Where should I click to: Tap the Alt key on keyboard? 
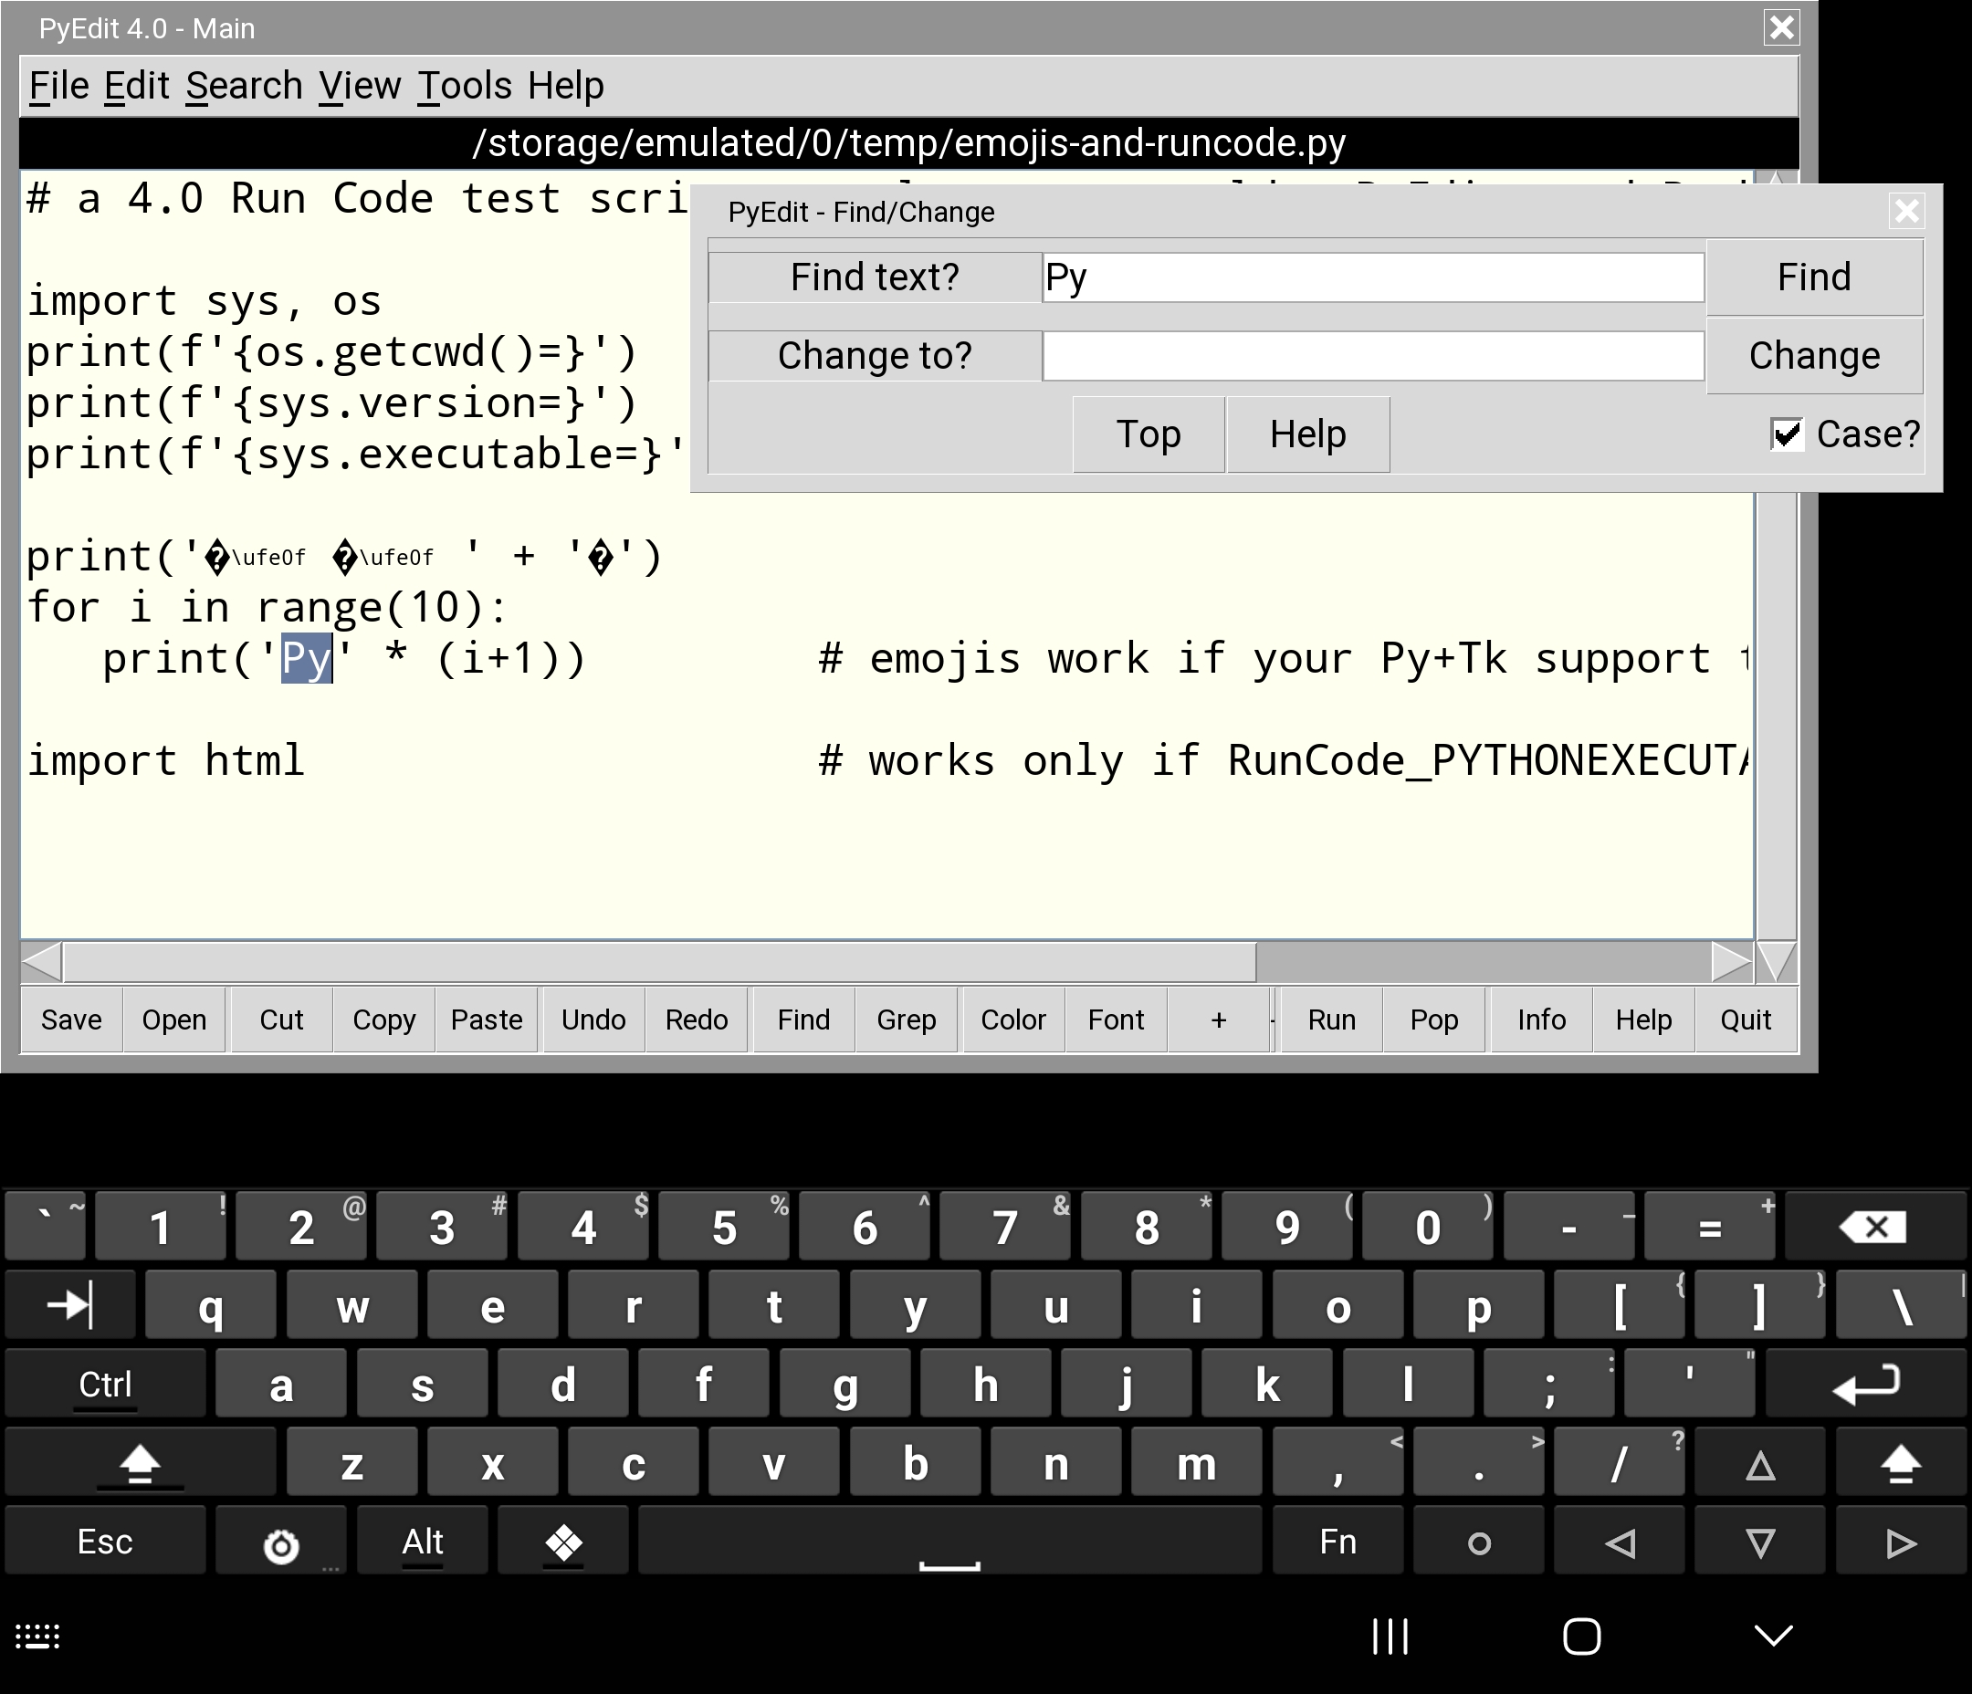pyautogui.click(x=423, y=1542)
